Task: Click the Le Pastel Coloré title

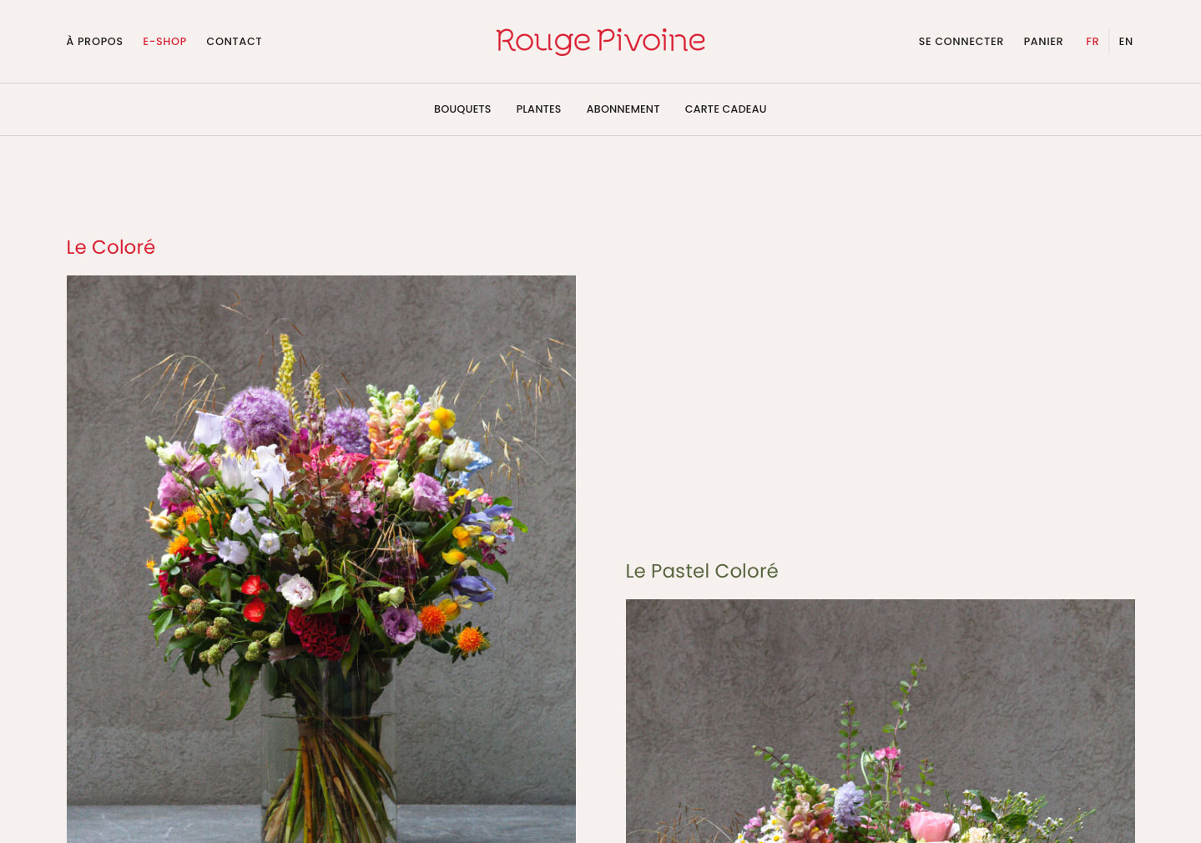Action: [x=702, y=571]
